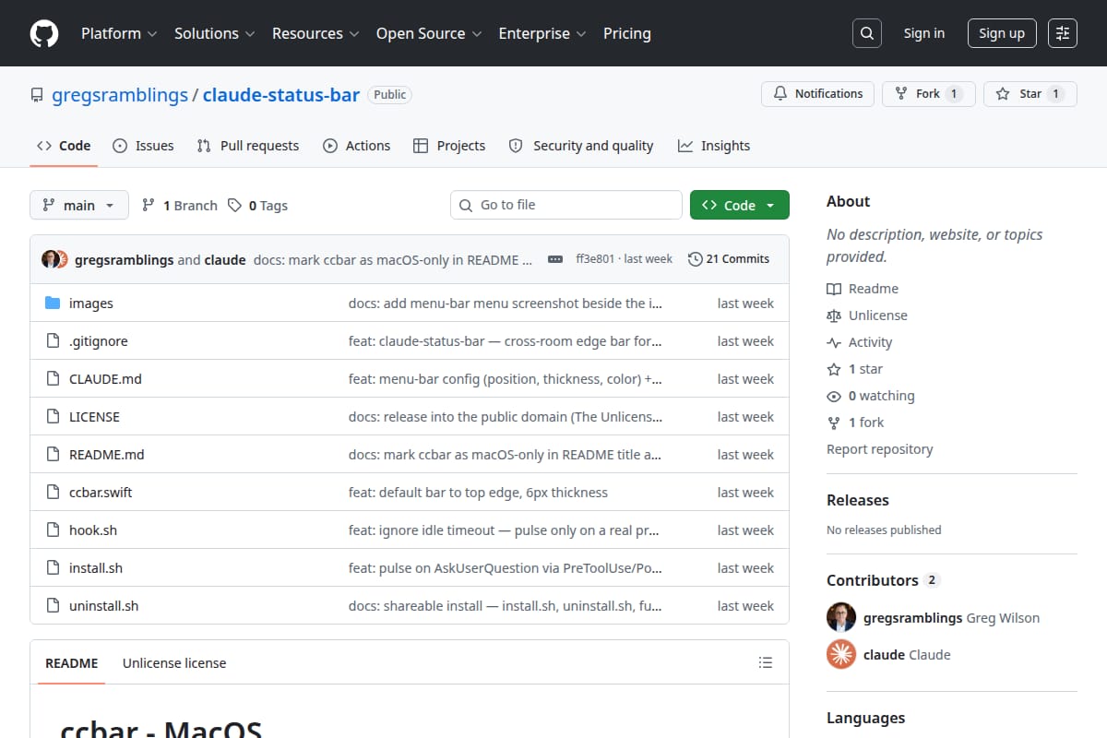Image resolution: width=1107 pixels, height=738 pixels.
Task: Open the claude-status-bar repository link
Action: coord(281,95)
